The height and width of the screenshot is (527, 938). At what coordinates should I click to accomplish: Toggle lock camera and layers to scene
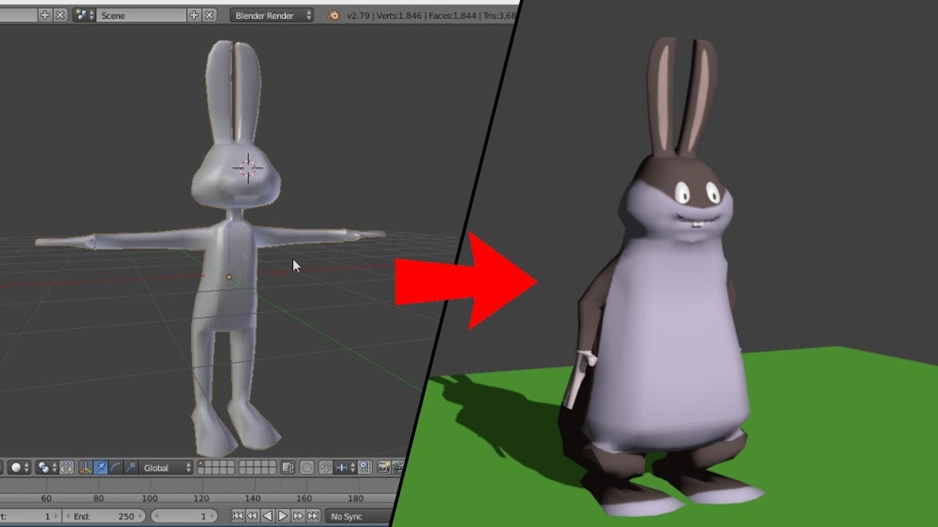[288, 467]
